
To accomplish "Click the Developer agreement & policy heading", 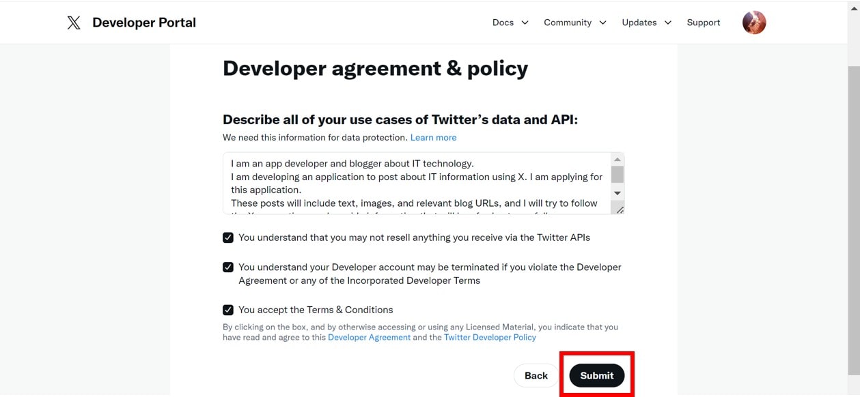I will 376,69.
